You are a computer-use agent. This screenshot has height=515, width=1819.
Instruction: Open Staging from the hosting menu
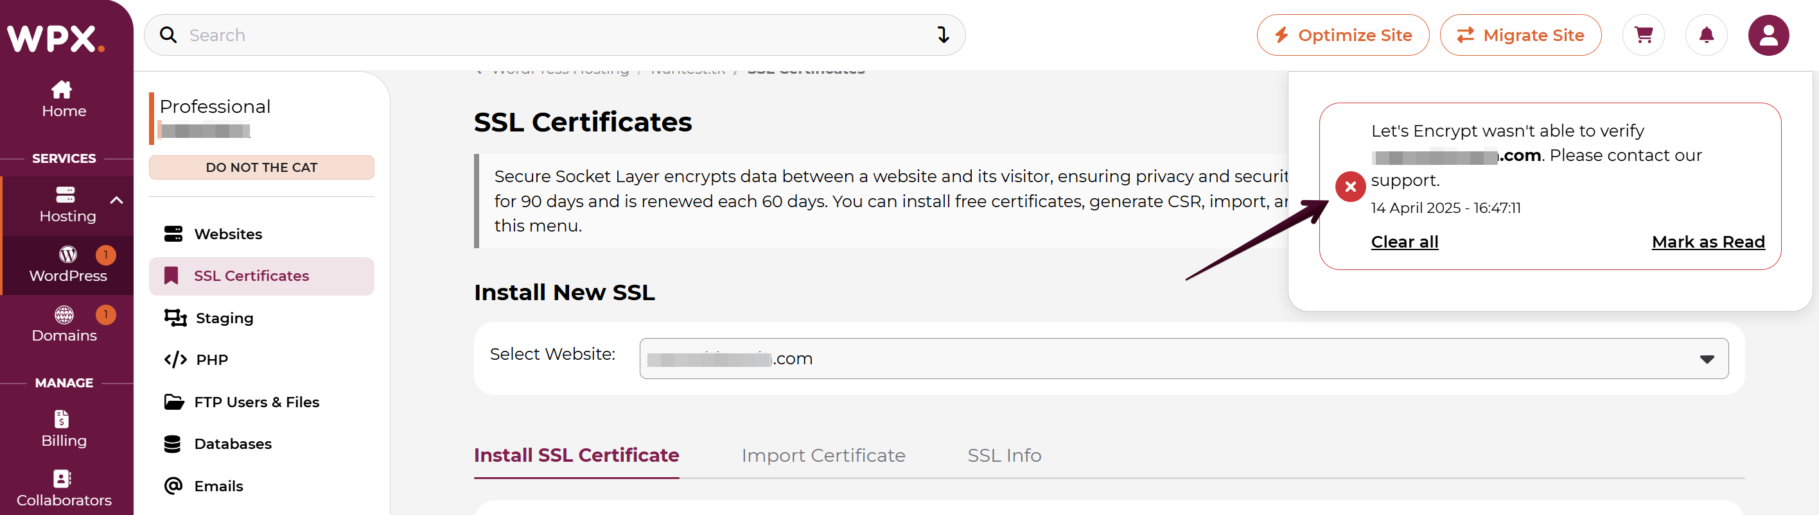[x=224, y=318]
